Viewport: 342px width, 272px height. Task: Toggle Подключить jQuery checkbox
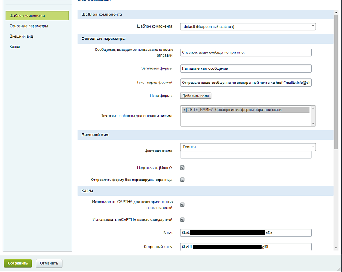coord(183,167)
